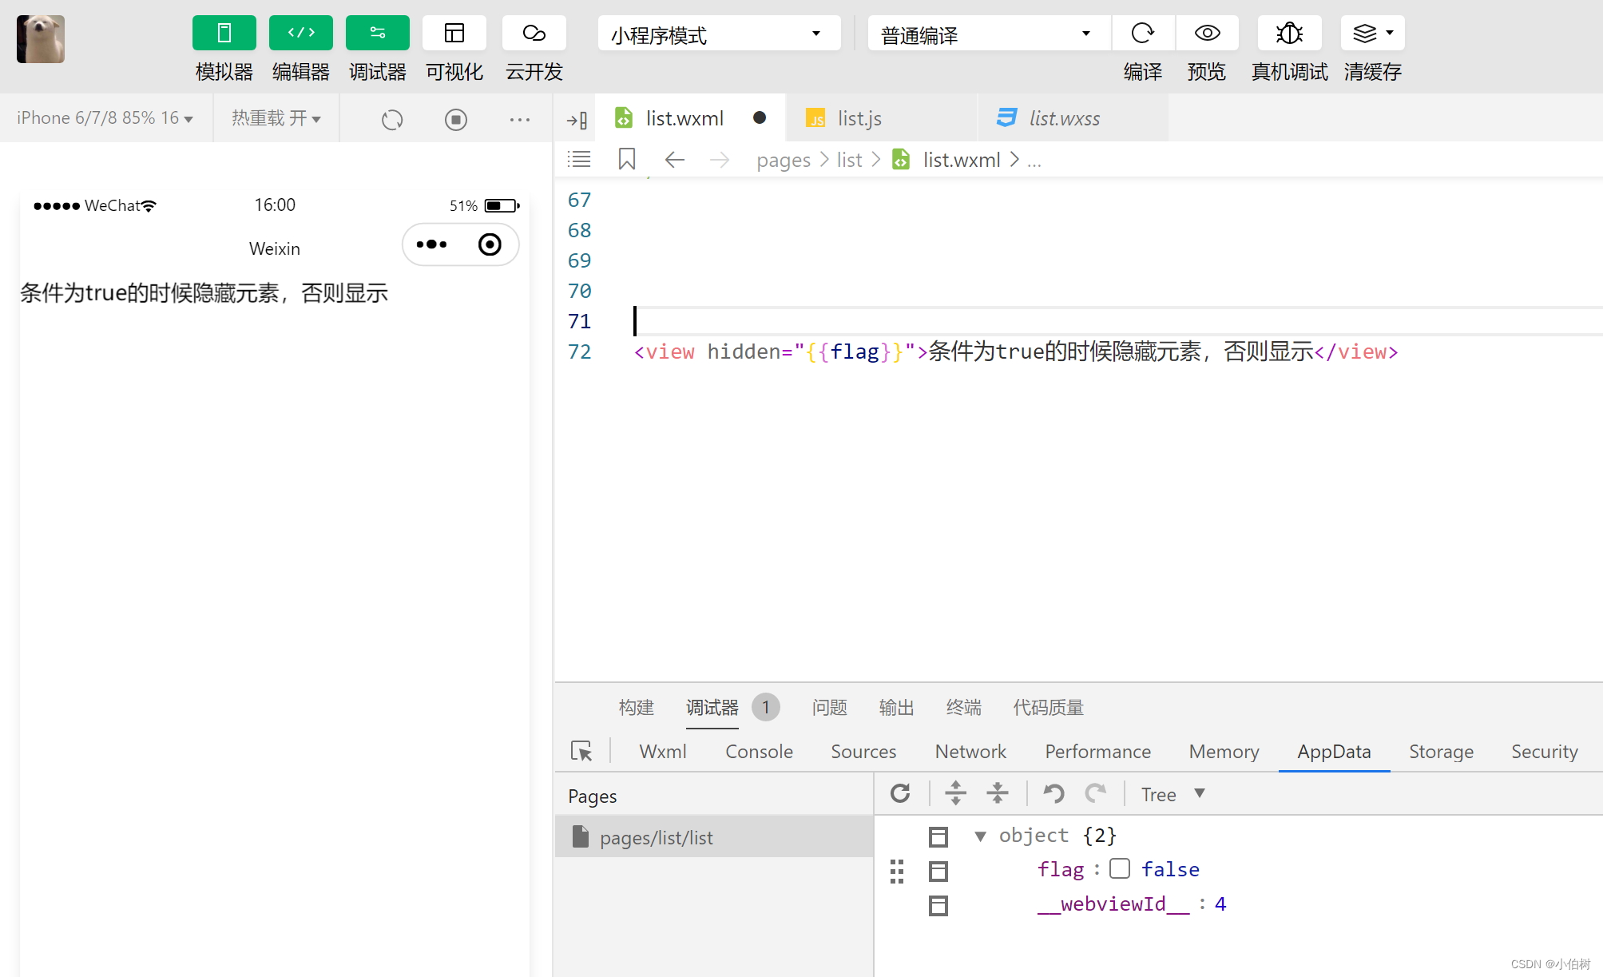This screenshot has height=977, width=1603.
Task: Click the undo arrow in AppData toolbar
Action: (1052, 793)
